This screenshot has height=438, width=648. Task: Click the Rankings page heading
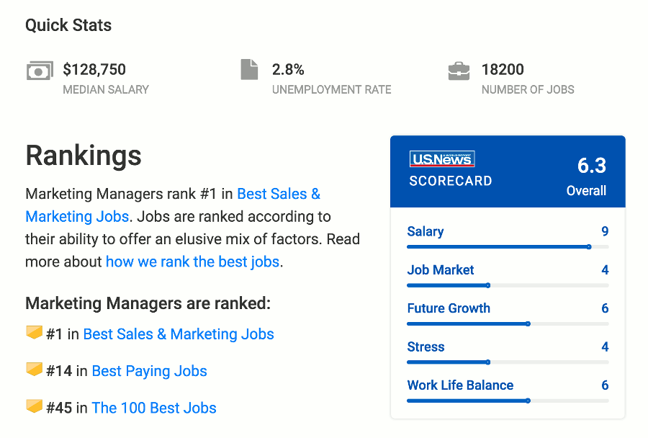coord(83,156)
